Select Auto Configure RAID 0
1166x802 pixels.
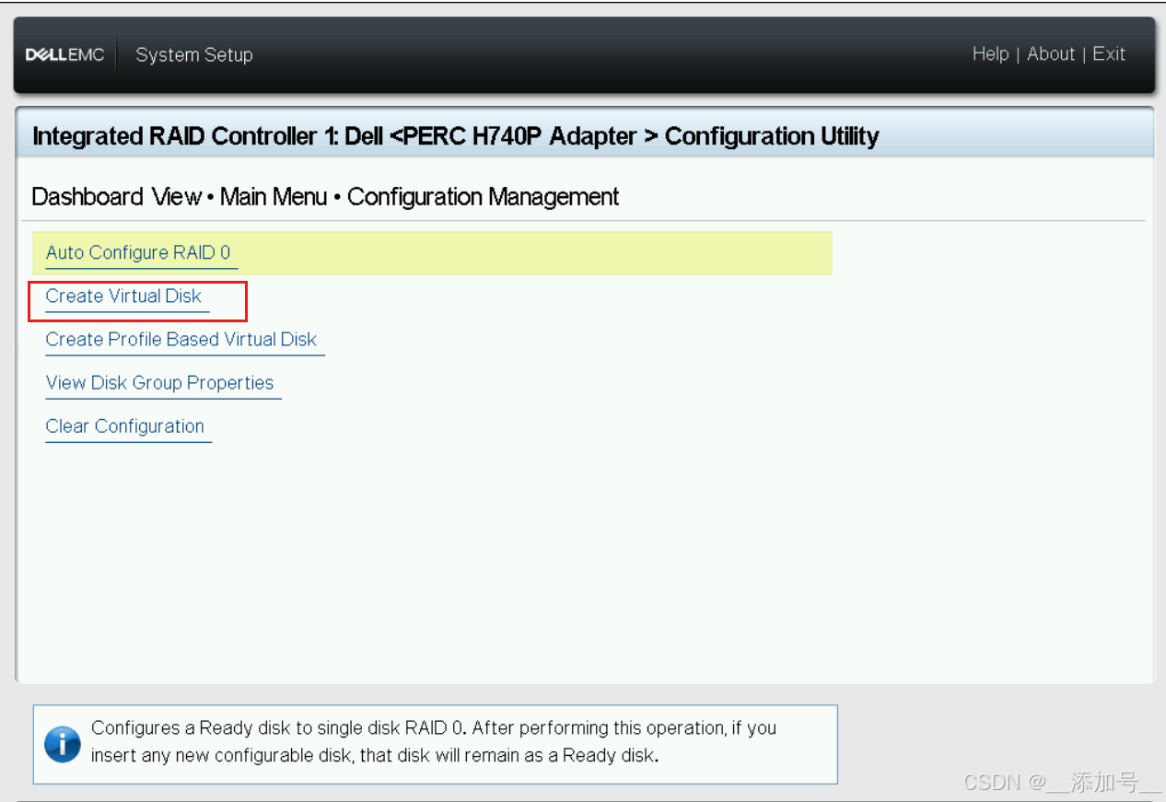tap(138, 252)
